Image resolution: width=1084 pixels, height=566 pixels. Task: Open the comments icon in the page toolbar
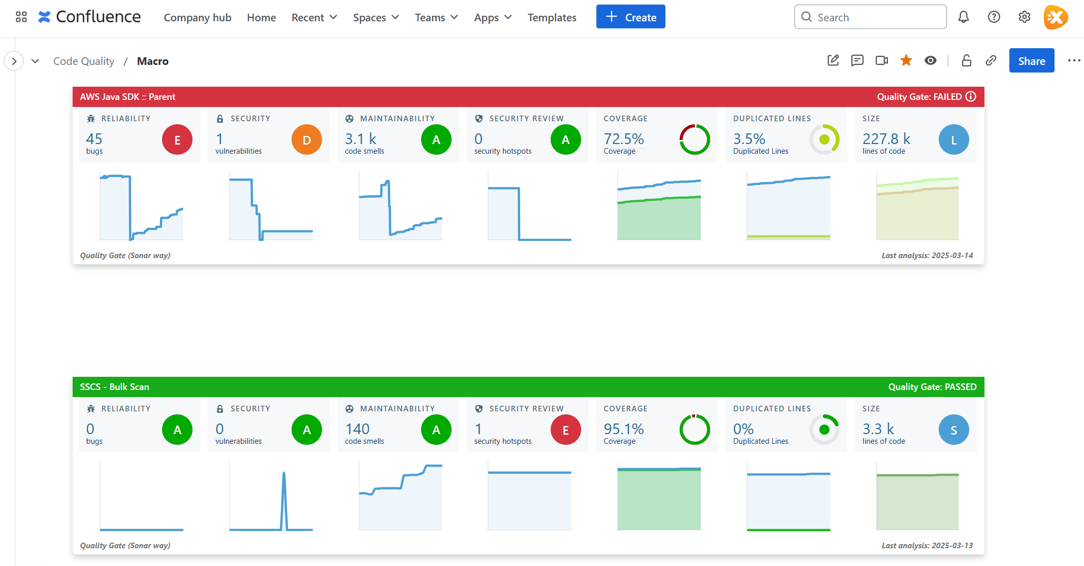click(857, 60)
